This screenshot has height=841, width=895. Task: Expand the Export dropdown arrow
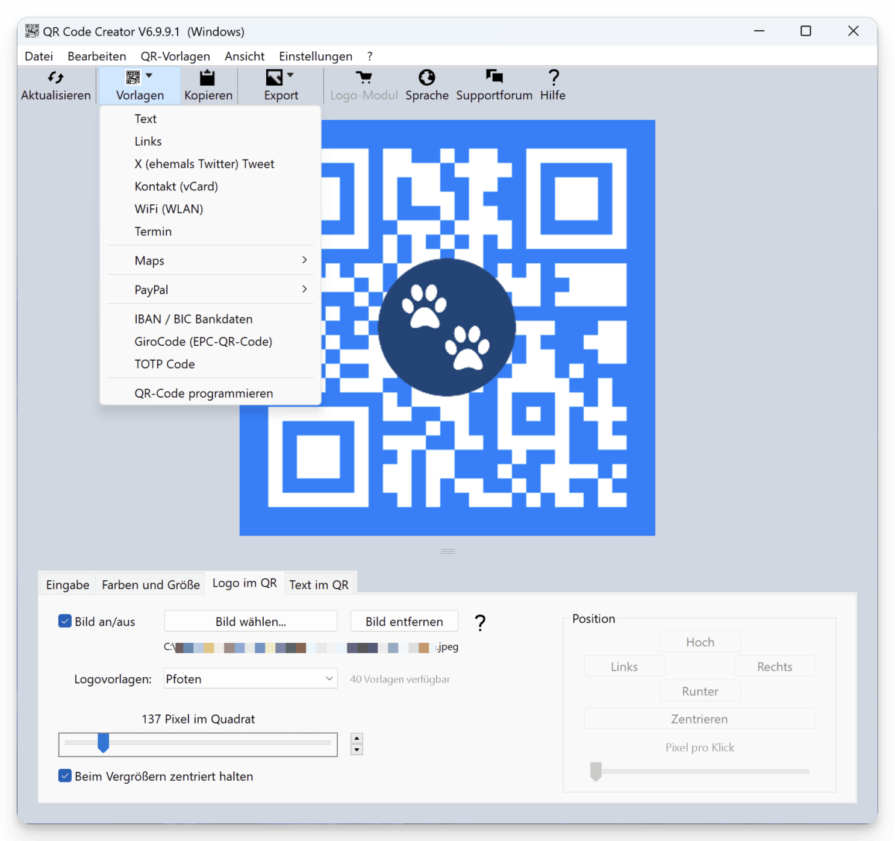pyautogui.click(x=290, y=75)
